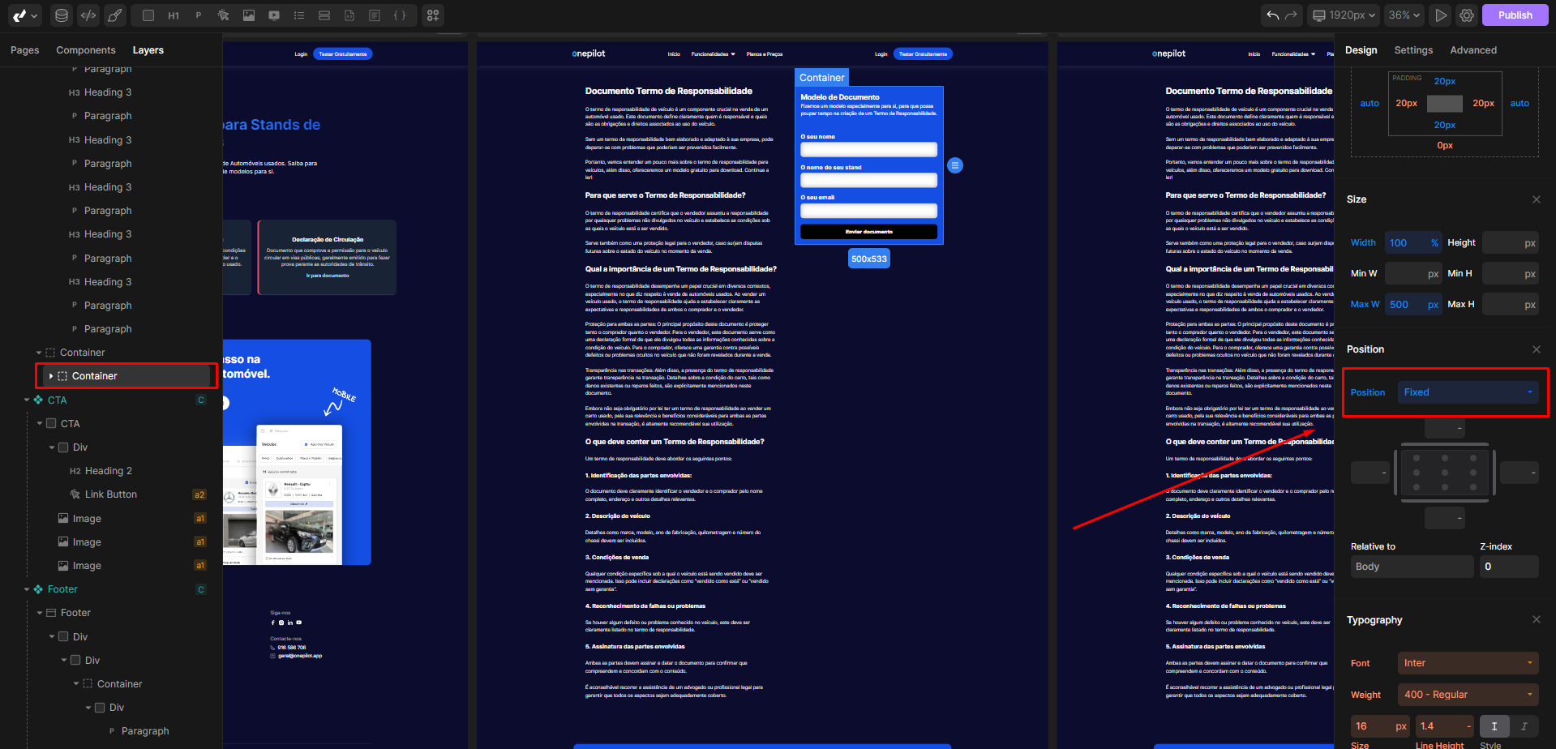Screen dimensions: 1556x749
Task: Edit the Z-index field
Action: click(x=1509, y=567)
